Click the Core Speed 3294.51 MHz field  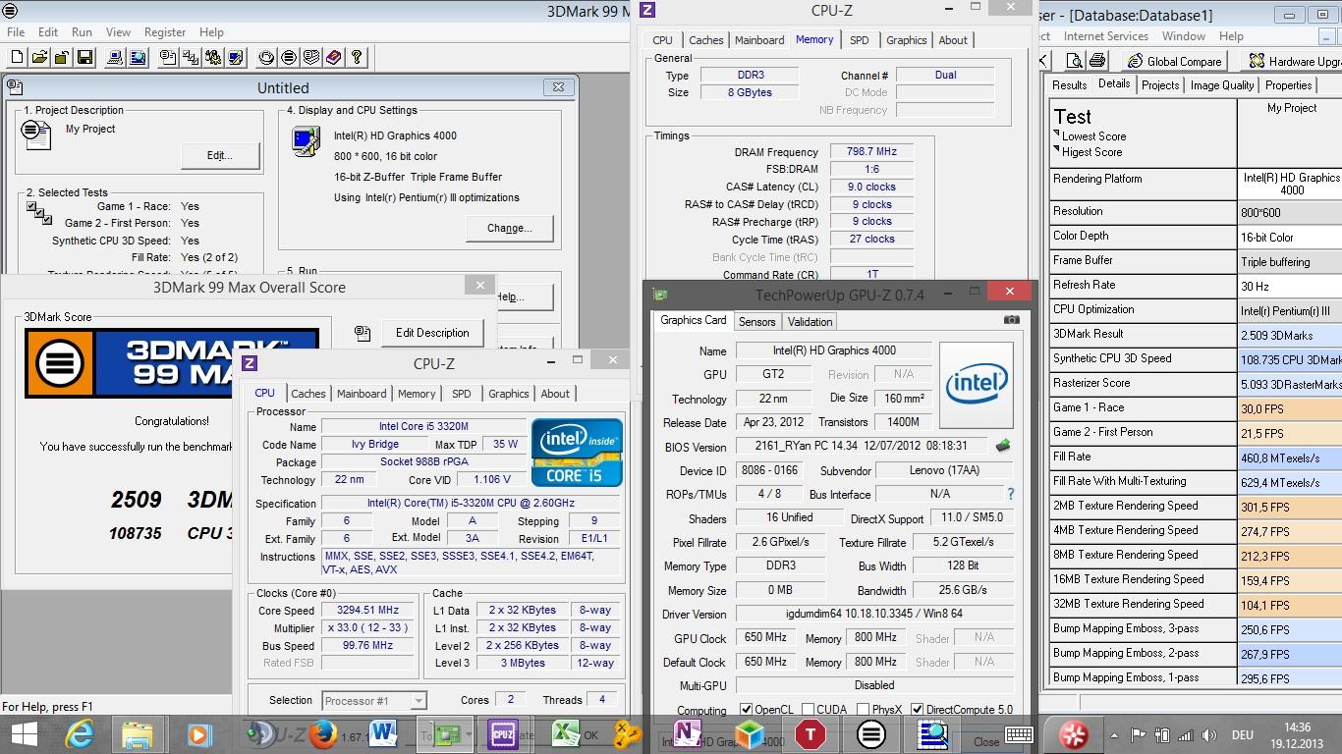(x=368, y=610)
